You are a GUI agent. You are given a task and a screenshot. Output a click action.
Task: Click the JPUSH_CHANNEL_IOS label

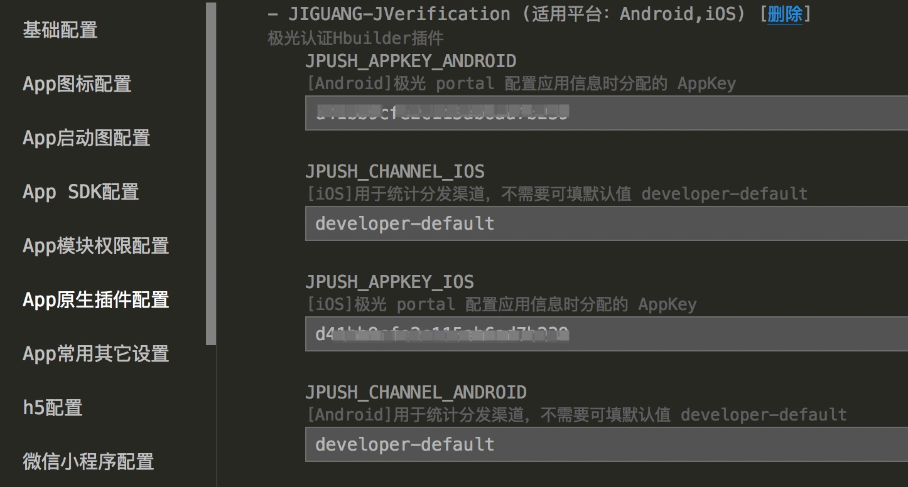395,171
